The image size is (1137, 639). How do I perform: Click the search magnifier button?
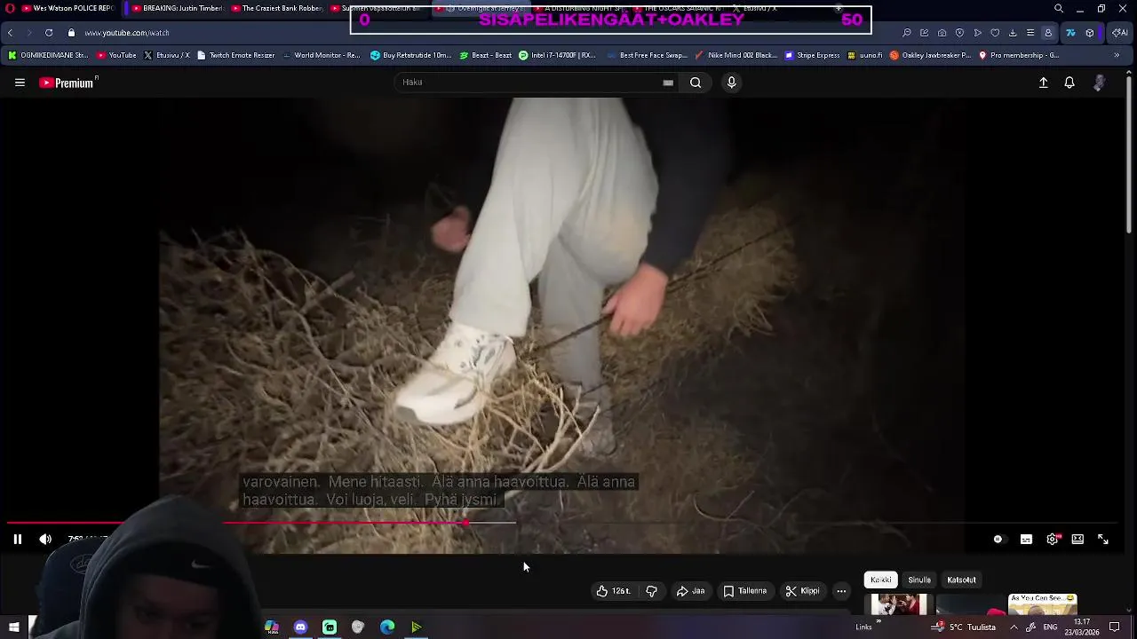coord(696,83)
